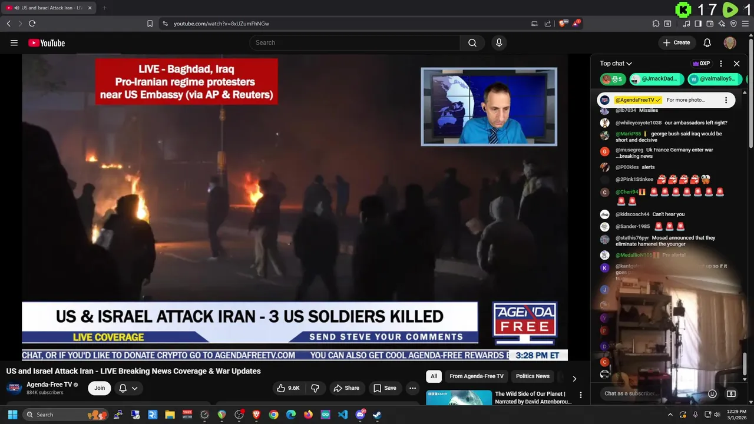Open the playlist music note icon
Screen dimensions: 754x424
coord(686,24)
